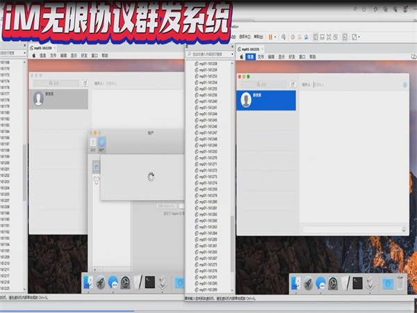Click Trash icon in right VM dock
The image size is (417, 313).
400,282
